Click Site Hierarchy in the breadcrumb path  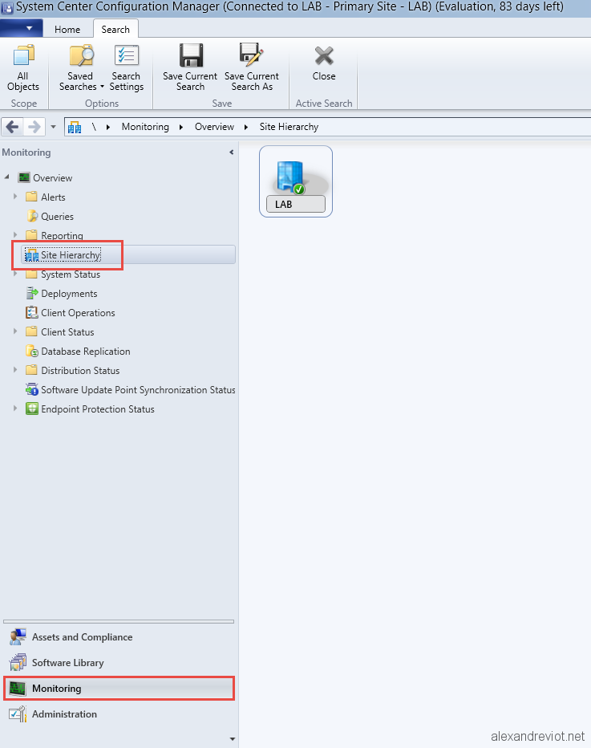coord(289,127)
